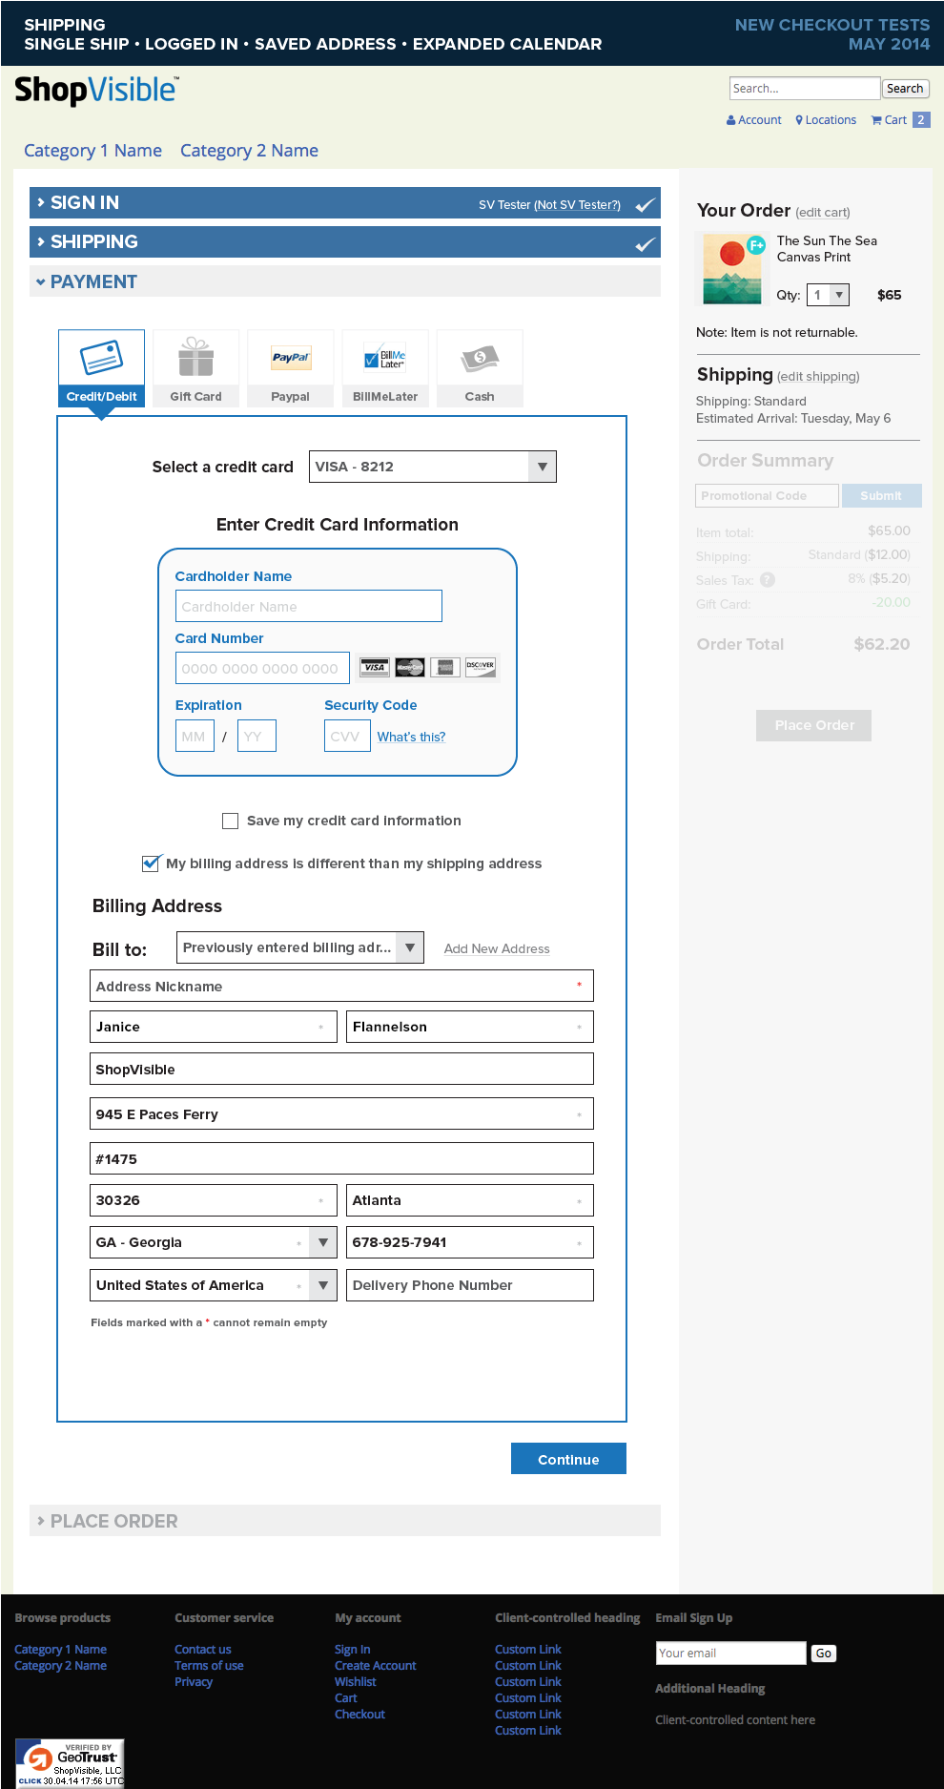
Task: Submit the promotional code
Action: tap(881, 495)
